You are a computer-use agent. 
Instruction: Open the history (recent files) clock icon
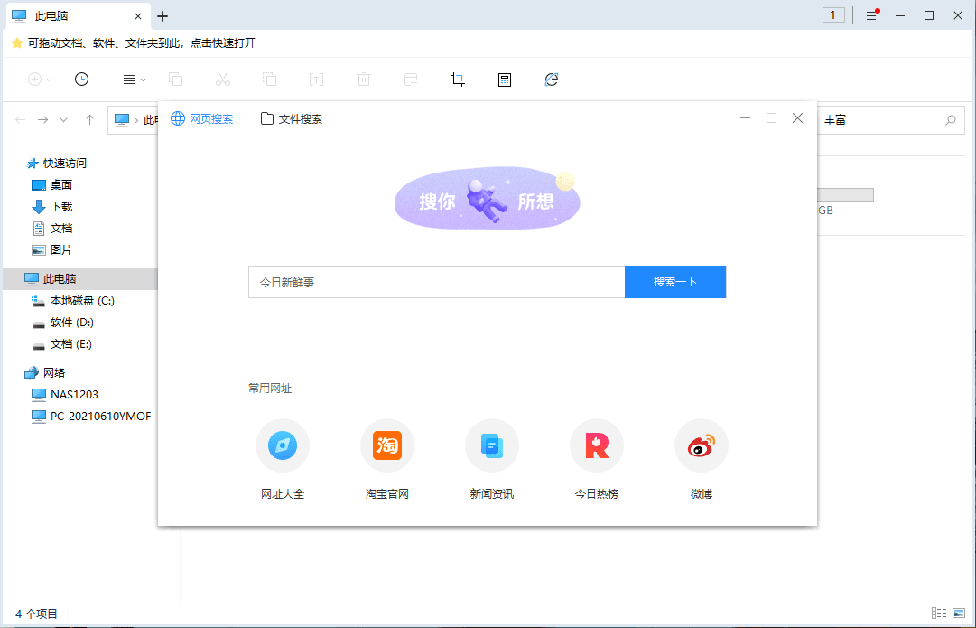point(81,80)
